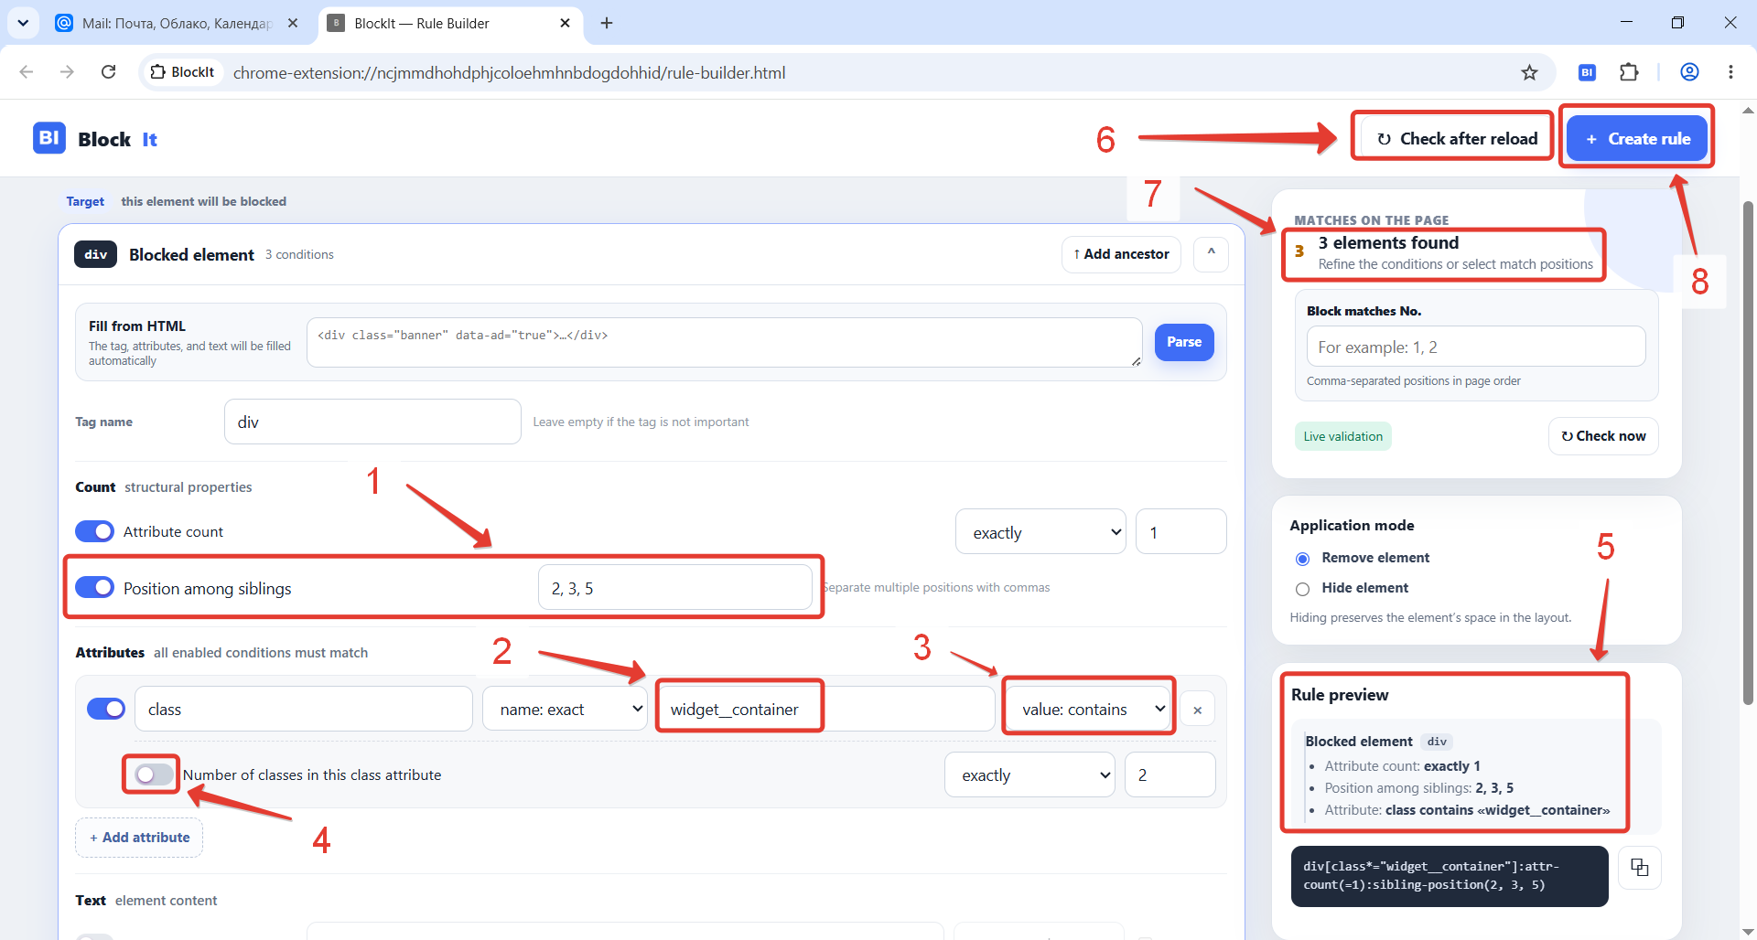Copy the rule selector with copy icon
1757x940 pixels.
point(1639,868)
